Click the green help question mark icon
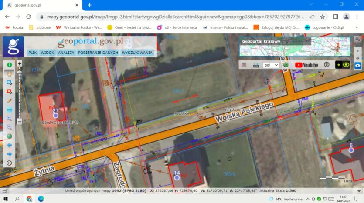This screenshot has width=364, height=203. (286, 65)
